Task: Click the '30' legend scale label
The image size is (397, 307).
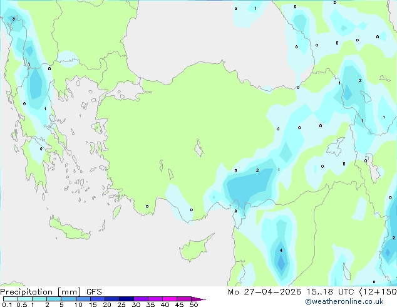Action: (136, 304)
